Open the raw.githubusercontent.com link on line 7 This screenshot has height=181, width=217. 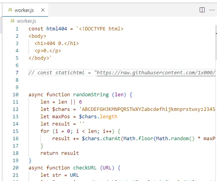pos(156,73)
